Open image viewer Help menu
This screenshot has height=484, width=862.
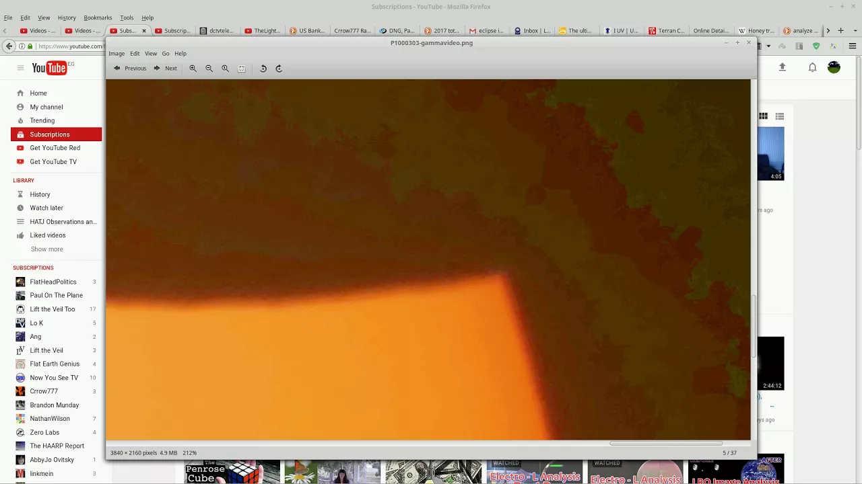(180, 53)
